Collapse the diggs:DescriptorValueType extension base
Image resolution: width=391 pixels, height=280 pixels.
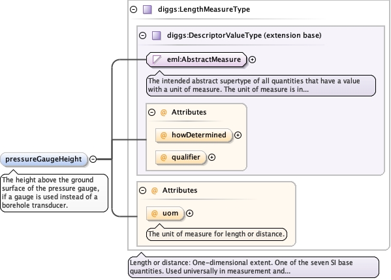coord(143,35)
